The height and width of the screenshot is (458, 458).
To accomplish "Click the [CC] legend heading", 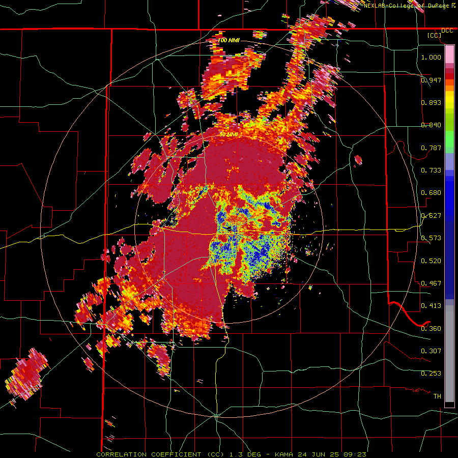I will click(434, 35).
